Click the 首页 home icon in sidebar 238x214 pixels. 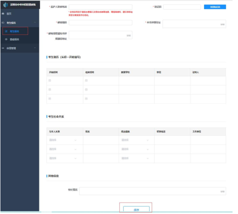3,14
